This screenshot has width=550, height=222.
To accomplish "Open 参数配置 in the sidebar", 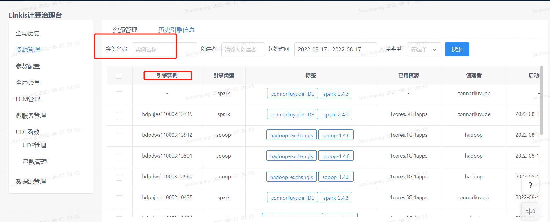I will [x=28, y=66].
